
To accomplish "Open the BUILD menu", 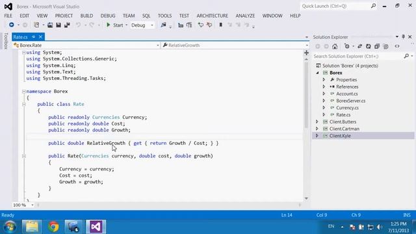I will coord(86,16).
